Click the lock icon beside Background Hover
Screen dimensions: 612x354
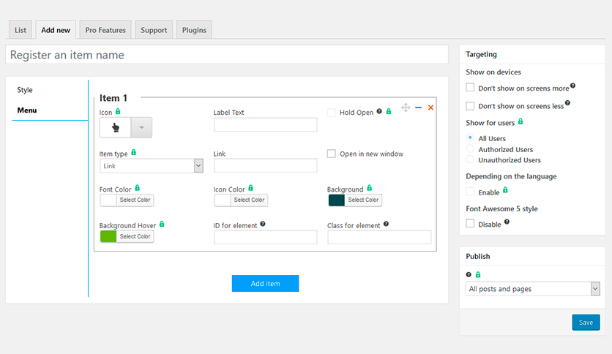[x=162, y=224]
